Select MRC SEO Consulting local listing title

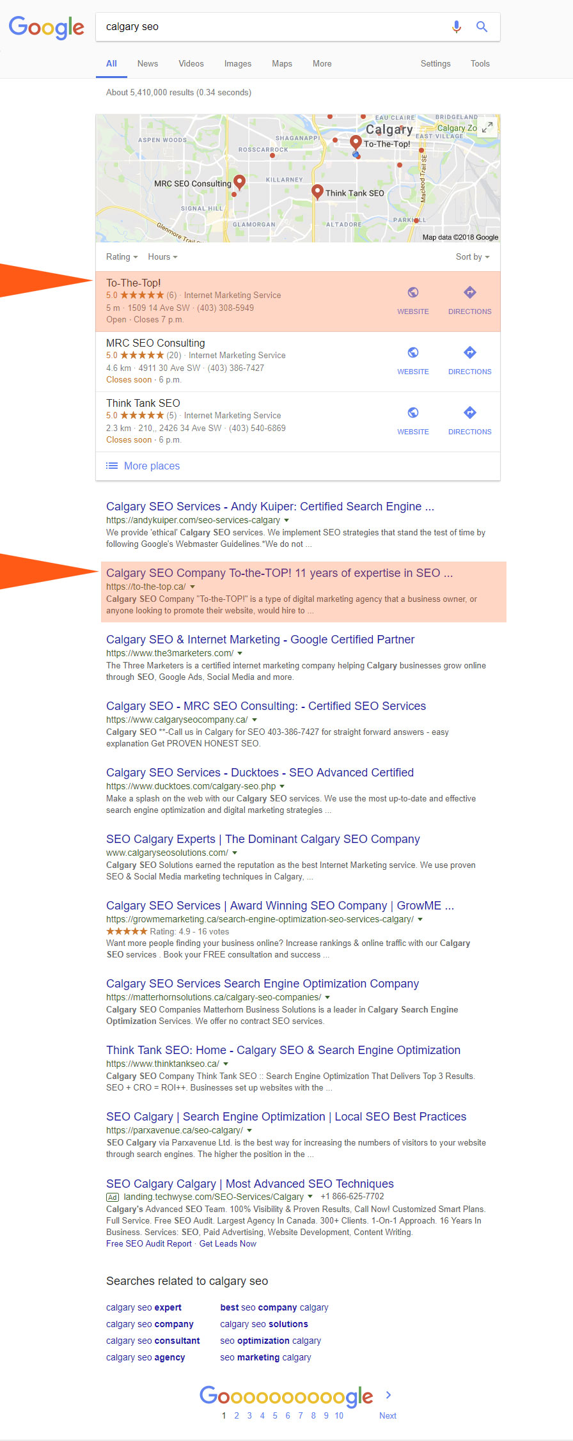pyautogui.click(x=155, y=343)
